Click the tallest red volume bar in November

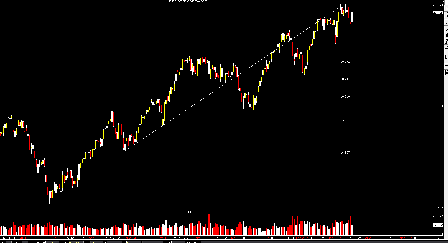[x=209, y=225]
